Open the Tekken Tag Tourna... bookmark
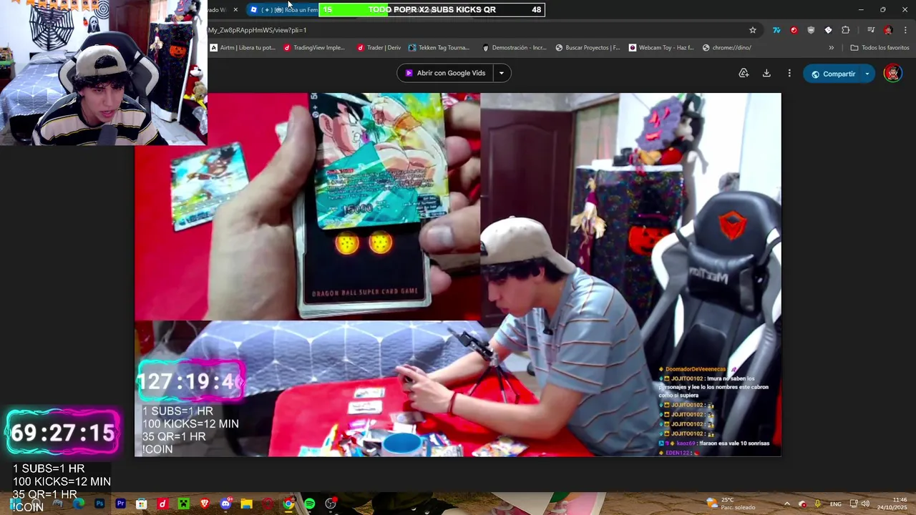Image resolution: width=916 pixels, height=515 pixels. pos(439,48)
